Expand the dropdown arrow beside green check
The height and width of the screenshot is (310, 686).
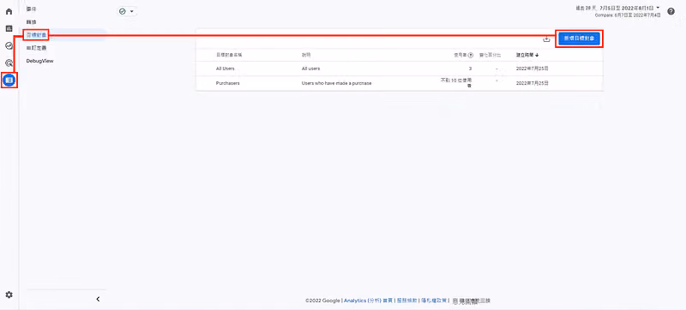132,11
